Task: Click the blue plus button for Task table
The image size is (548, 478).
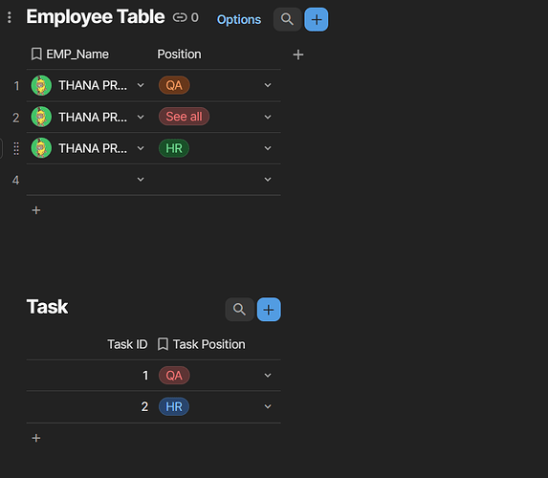Action: (269, 309)
